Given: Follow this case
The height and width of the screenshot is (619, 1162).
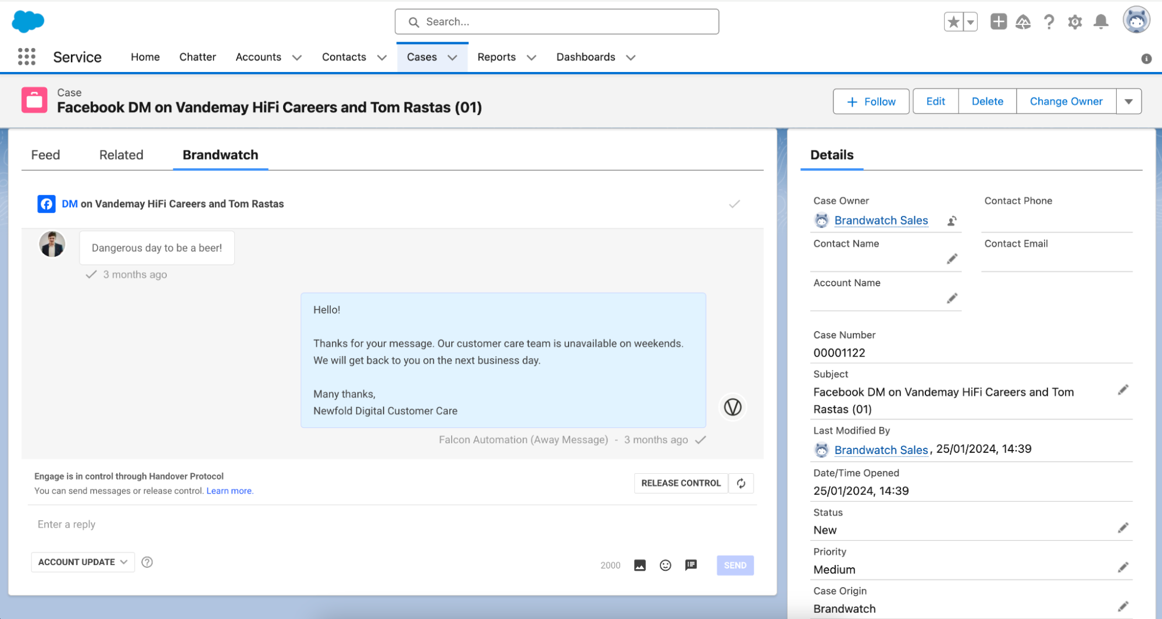Looking at the screenshot, I should [x=871, y=102].
